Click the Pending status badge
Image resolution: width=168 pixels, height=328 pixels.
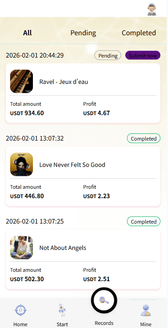(108, 56)
